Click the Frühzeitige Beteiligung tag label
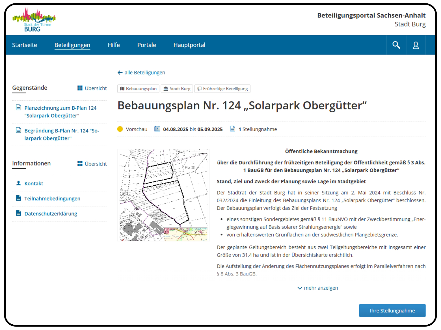The image size is (441, 330). tap(225, 89)
